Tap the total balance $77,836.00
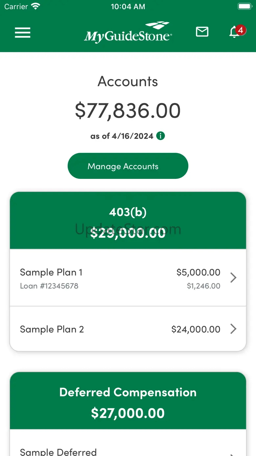The height and width of the screenshot is (456, 256). (128, 110)
